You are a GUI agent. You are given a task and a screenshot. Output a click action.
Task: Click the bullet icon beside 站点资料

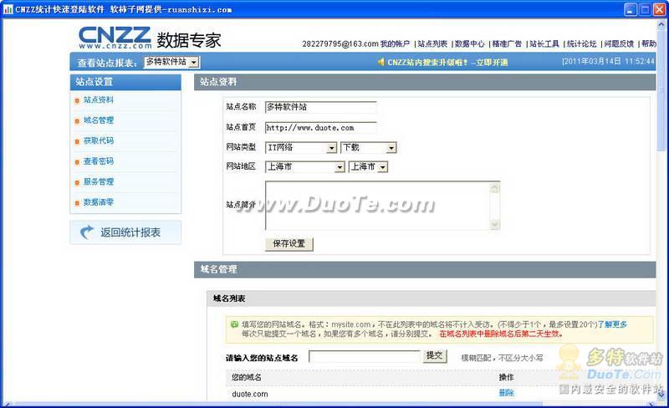(x=77, y=100)
